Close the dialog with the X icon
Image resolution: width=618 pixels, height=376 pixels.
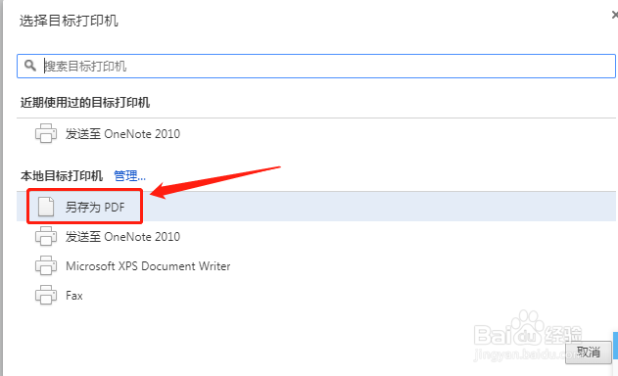pyautogui.click(x=615, y=15)
